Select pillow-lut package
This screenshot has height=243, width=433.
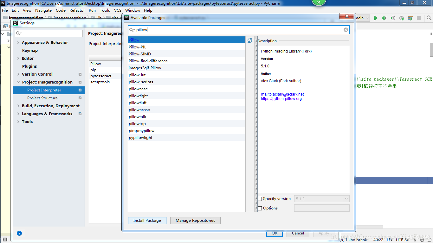point(187,75)
